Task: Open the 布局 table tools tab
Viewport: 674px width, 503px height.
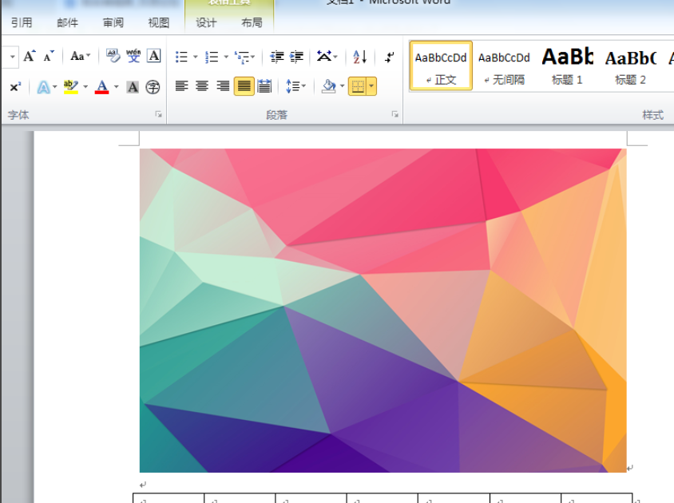Action: tap(252, 22)
